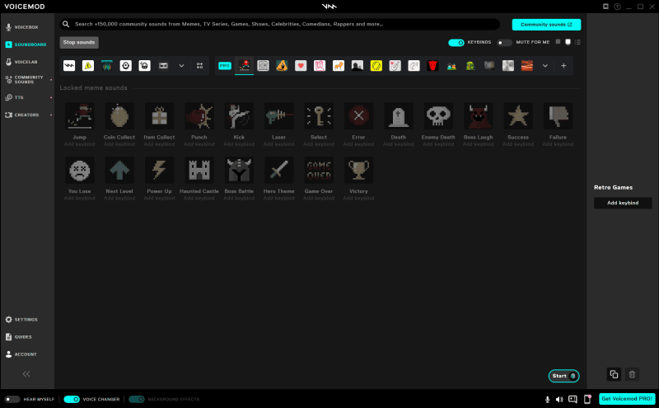Play the Next Level arrow sound
The width and height of the screenshot is (659, 408).
tap(119, 170)
